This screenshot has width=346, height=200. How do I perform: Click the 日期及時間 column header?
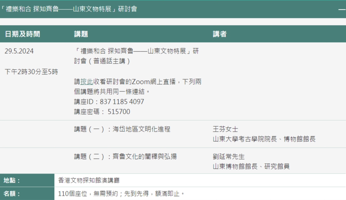click(x=22, y=34)
